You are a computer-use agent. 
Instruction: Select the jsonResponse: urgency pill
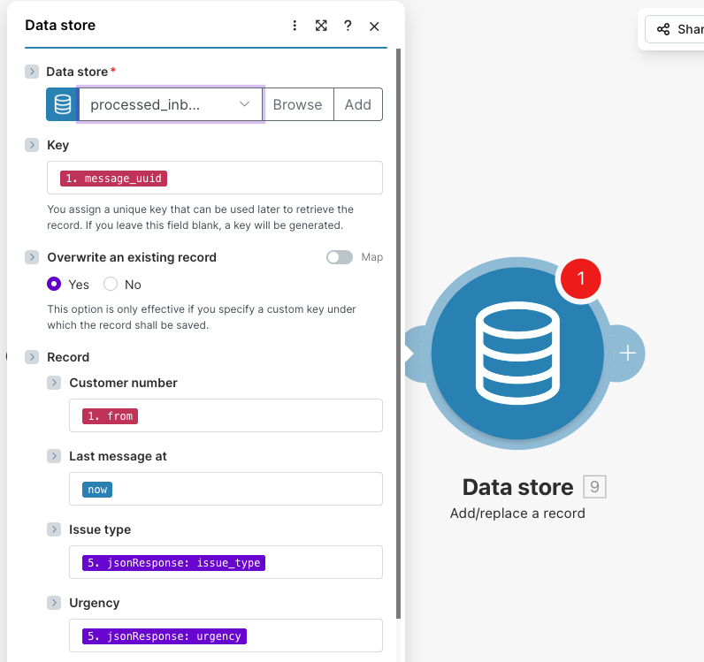coord(165,636)
